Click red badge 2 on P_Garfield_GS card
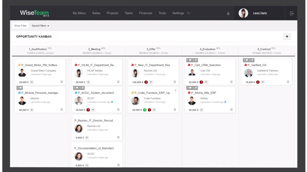This screenshot has width=307, height=172. (258, 82)
